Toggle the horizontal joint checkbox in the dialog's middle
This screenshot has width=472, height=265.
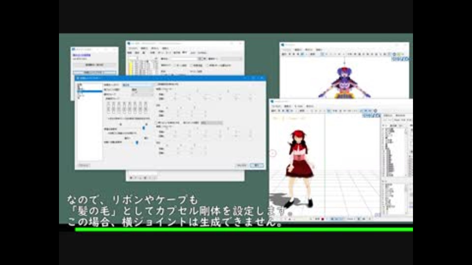click(156, 123)
